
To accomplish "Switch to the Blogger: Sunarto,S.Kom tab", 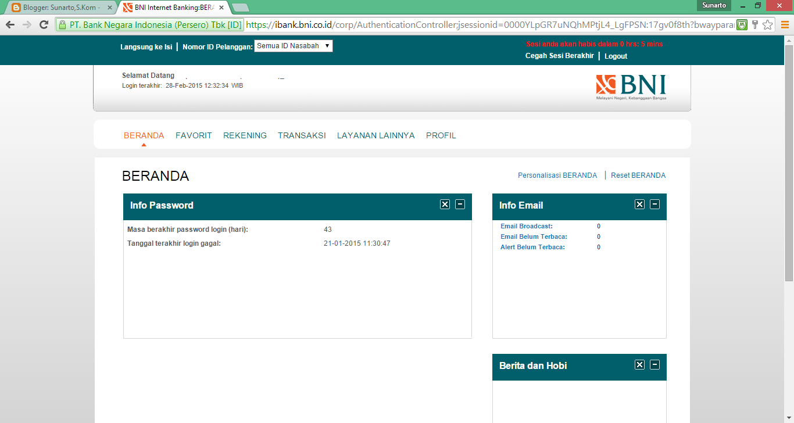I will (x=61, y=8).
